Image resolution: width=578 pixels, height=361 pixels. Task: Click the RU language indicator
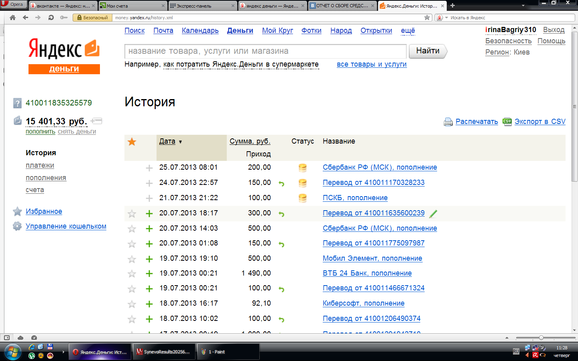click(516, 351)
